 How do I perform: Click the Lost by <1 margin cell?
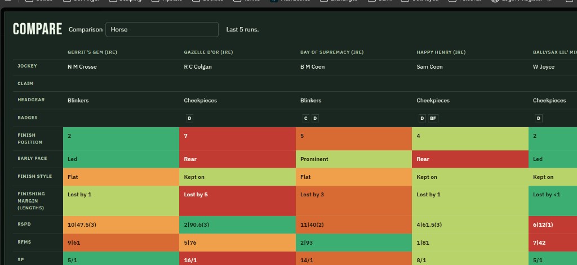coord(552,201)
